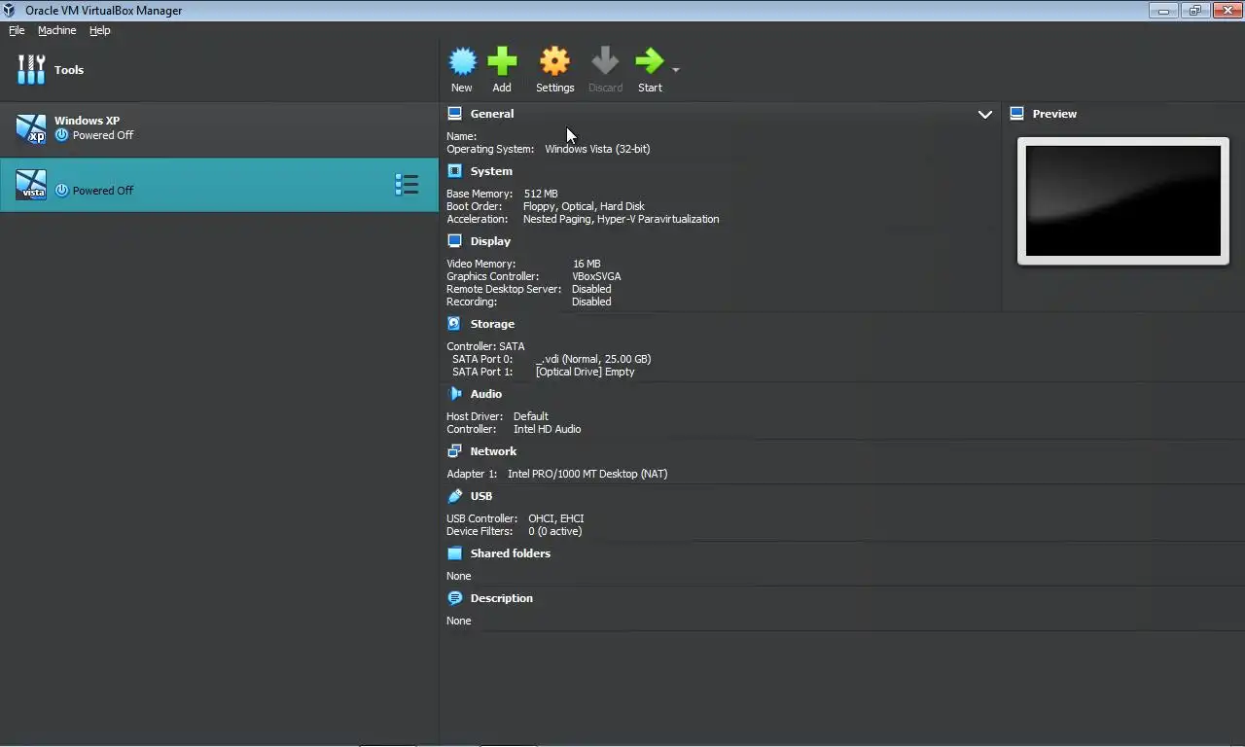Click the Preview panel monitor icon
Screen dimensions: 1245x747
(x=1016, y=114)
